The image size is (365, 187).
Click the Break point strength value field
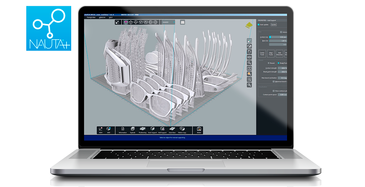pyautogui.click(x=283, y=72)
